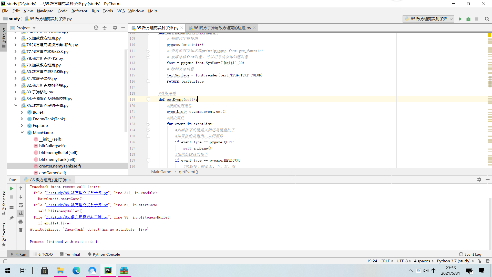Open the 6: TODO tool tab

[43, 254]
